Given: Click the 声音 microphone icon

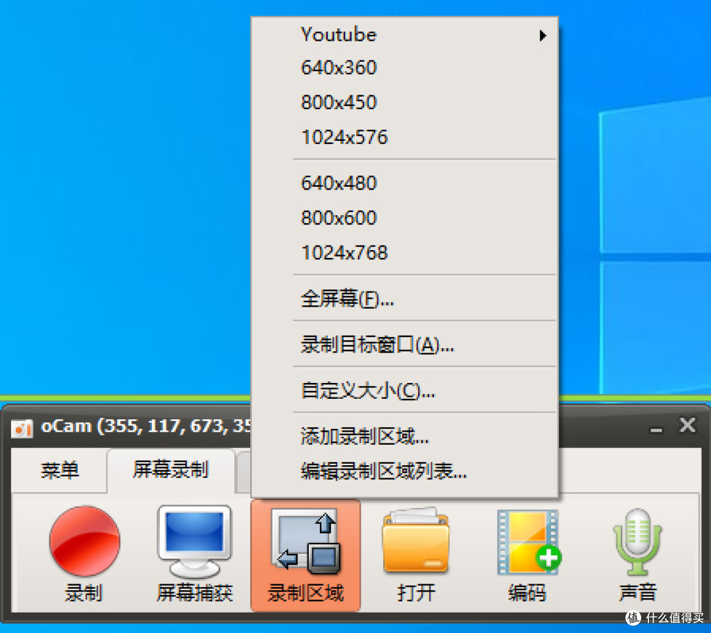Looking at the screenshot, I should [637, 542].
